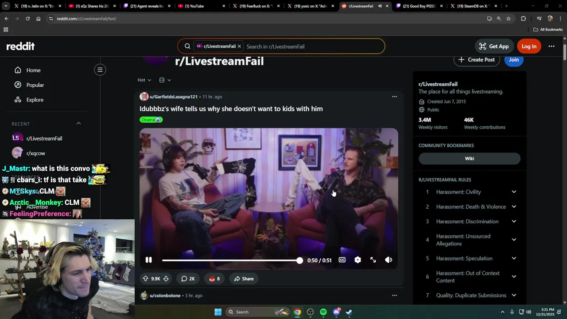Open the awards button showing 8

(214, 279)
